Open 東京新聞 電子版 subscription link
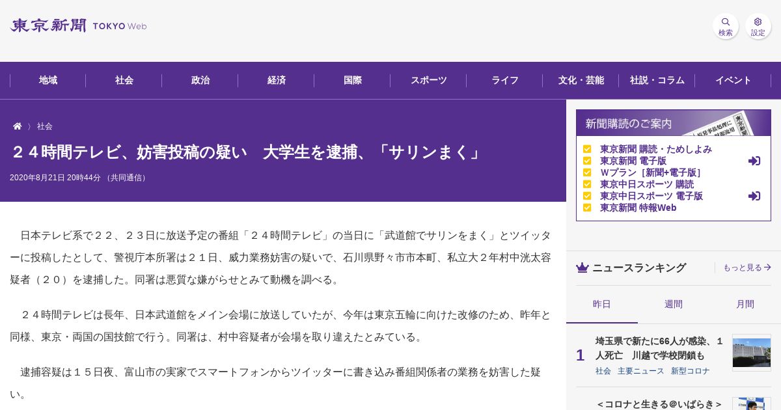This screenshot has width=781, height=410. click(x=633, y=161)
